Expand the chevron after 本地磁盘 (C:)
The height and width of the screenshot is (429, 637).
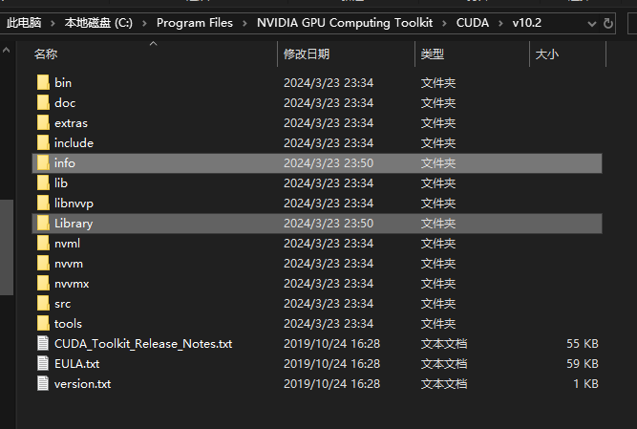coord(144,24)
